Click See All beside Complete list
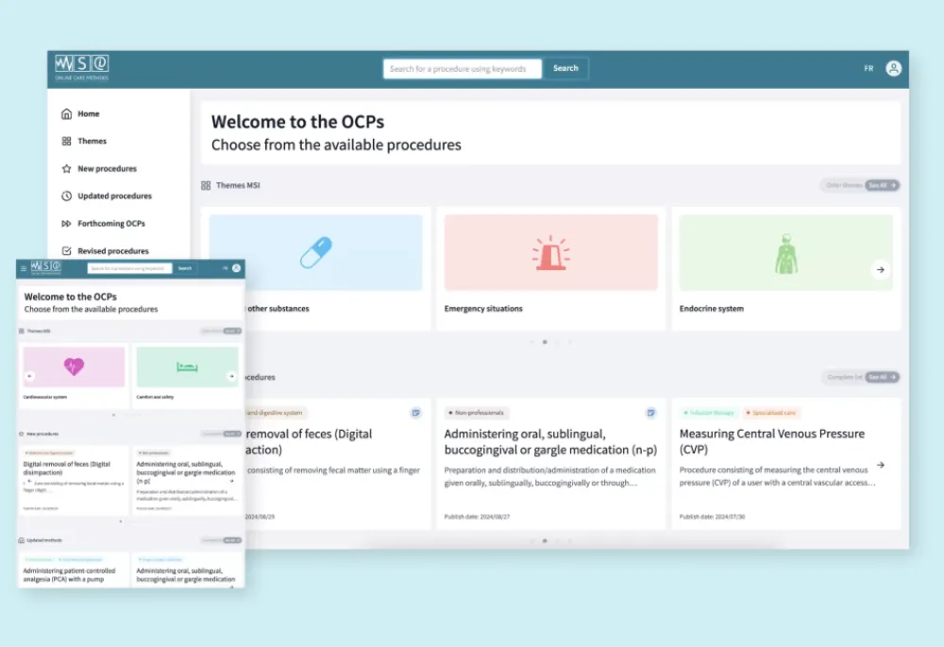This screenshot has width=944, height=647. (882, 377)
